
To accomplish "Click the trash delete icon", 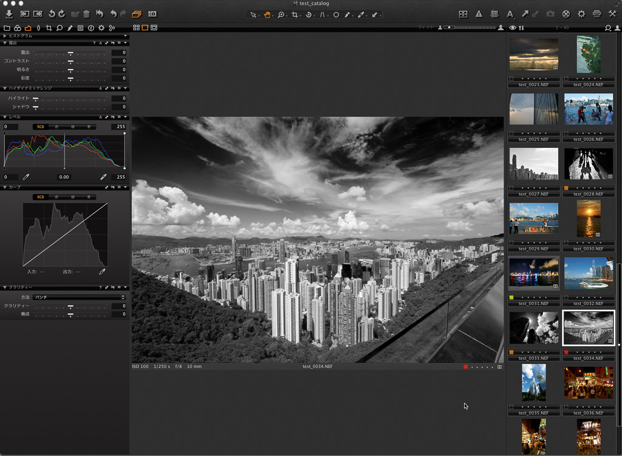I will tap(87, 14).
